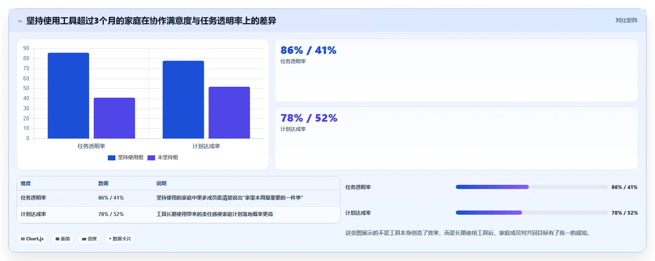Click the purple 任务透明率 bar at 41
The height and width of the screenshot is (261, 655).
coord(114,118)
